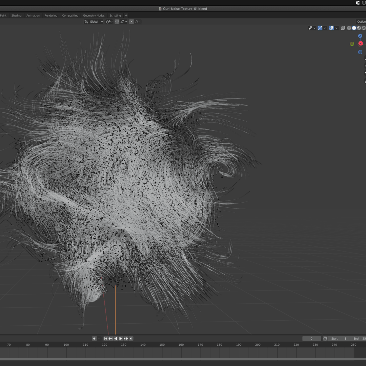The image size is (366, 366).
Task: Click the green Y axis gizmo circle
Action: pyautogui.click(x=352, y=44)
